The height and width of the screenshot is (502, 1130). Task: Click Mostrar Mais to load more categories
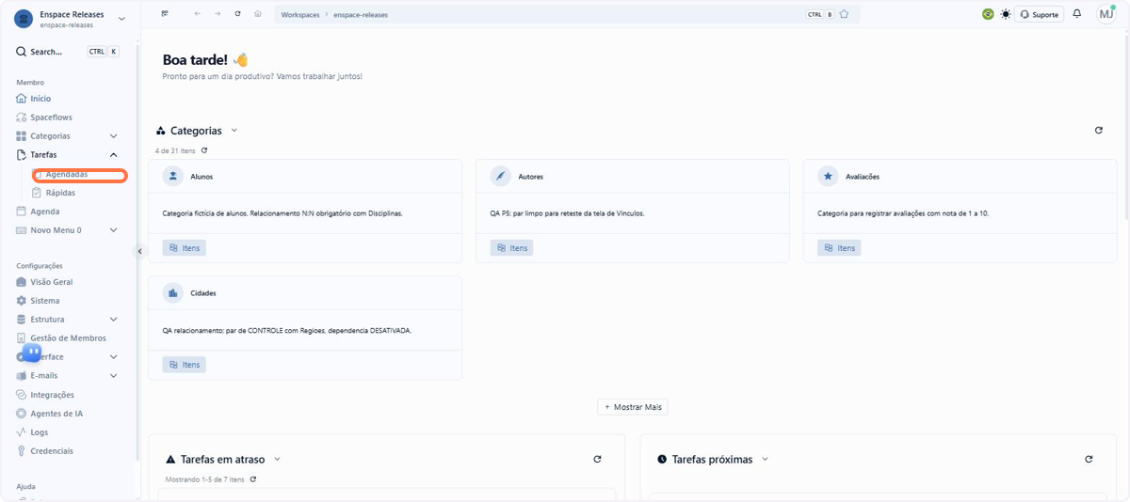tap(633, 407)
